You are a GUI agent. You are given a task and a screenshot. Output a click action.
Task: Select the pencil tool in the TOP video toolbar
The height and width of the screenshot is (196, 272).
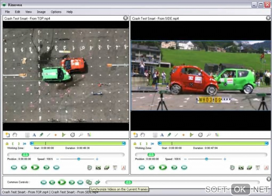pyautogui.click(x=41, y=135)
